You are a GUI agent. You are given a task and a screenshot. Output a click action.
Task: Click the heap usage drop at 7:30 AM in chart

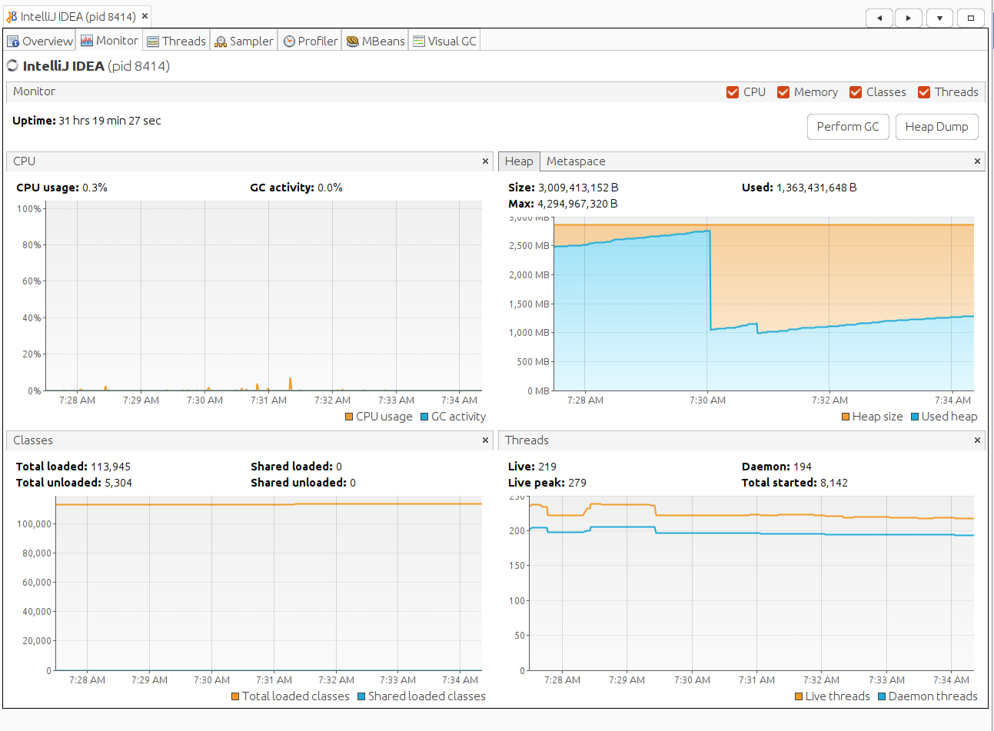[710, 281]
